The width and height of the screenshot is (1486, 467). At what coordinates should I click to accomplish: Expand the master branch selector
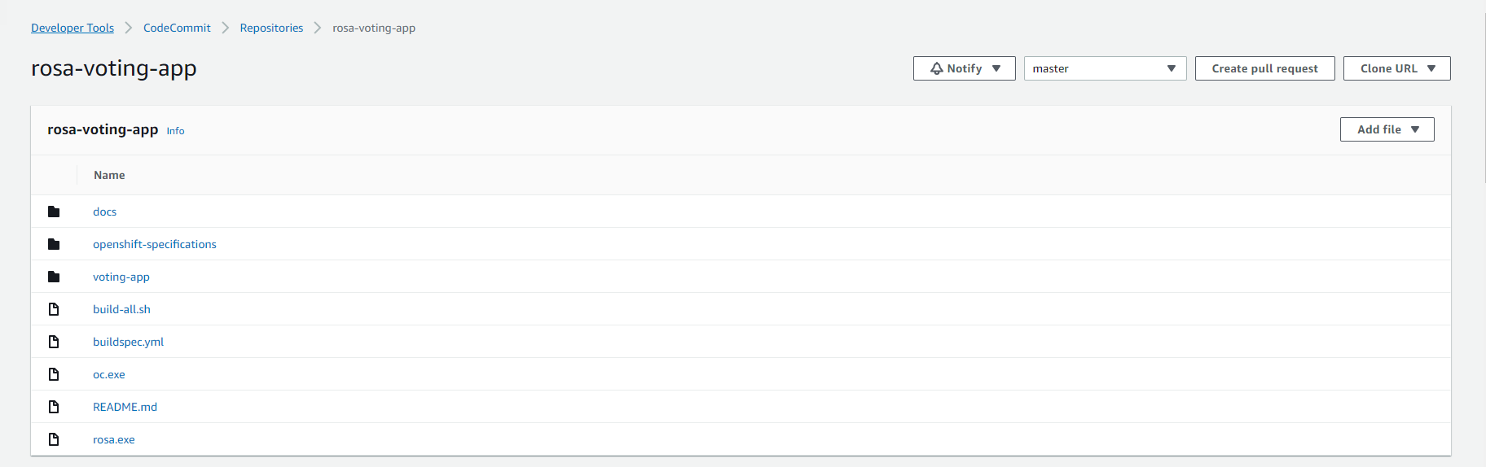[x=1104, y=68]
